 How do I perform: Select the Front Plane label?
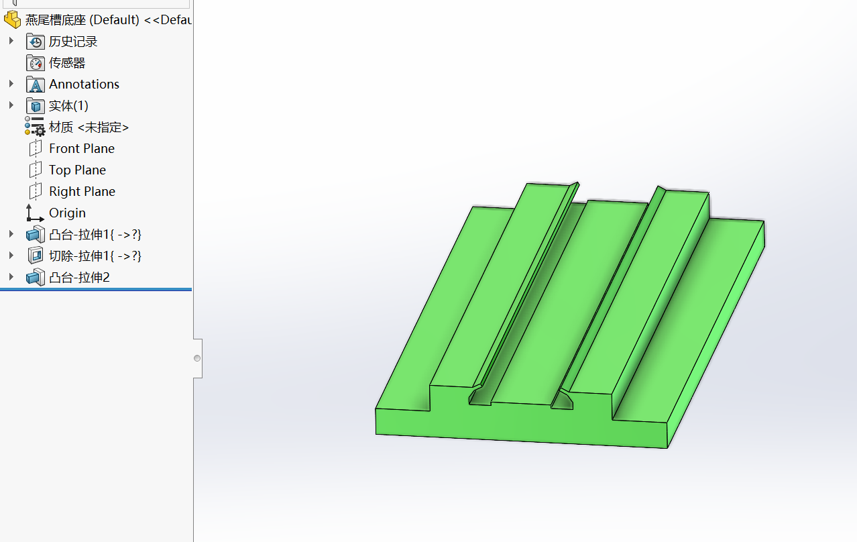[x=82, y=149]
